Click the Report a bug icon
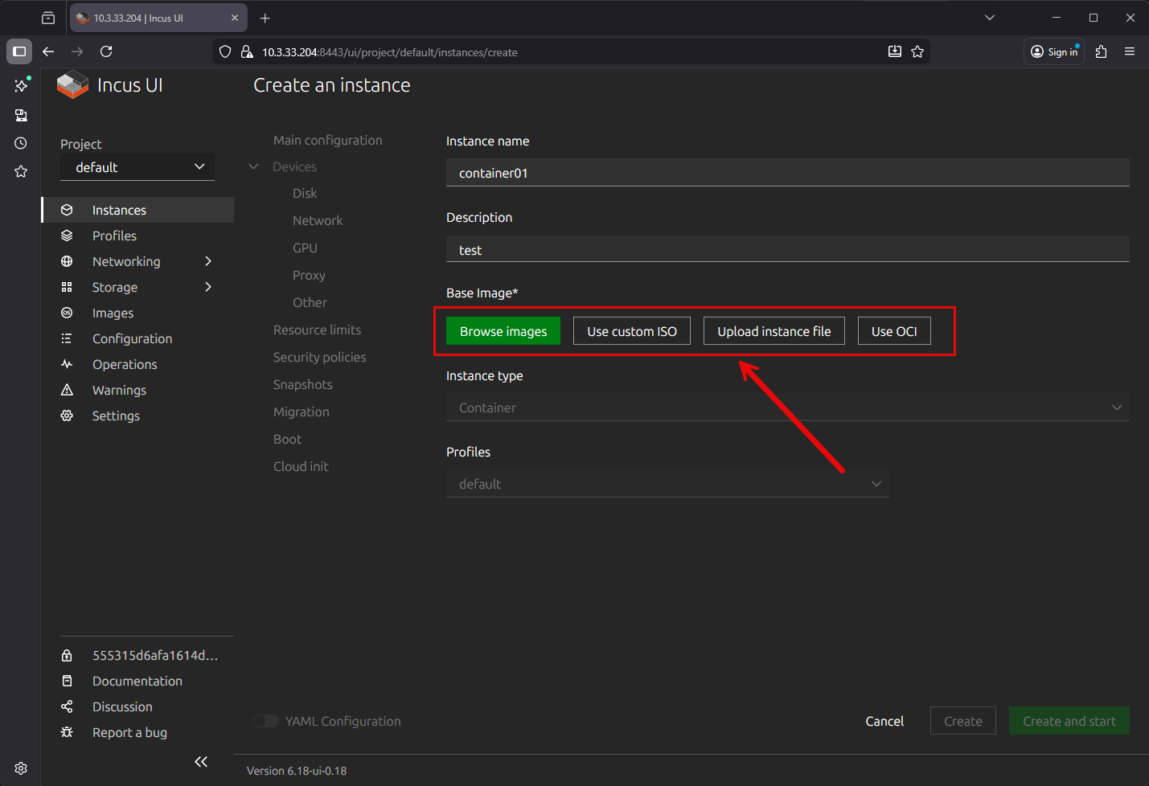Viewport: 1149px width, 786px height. [x=67, y=732]
